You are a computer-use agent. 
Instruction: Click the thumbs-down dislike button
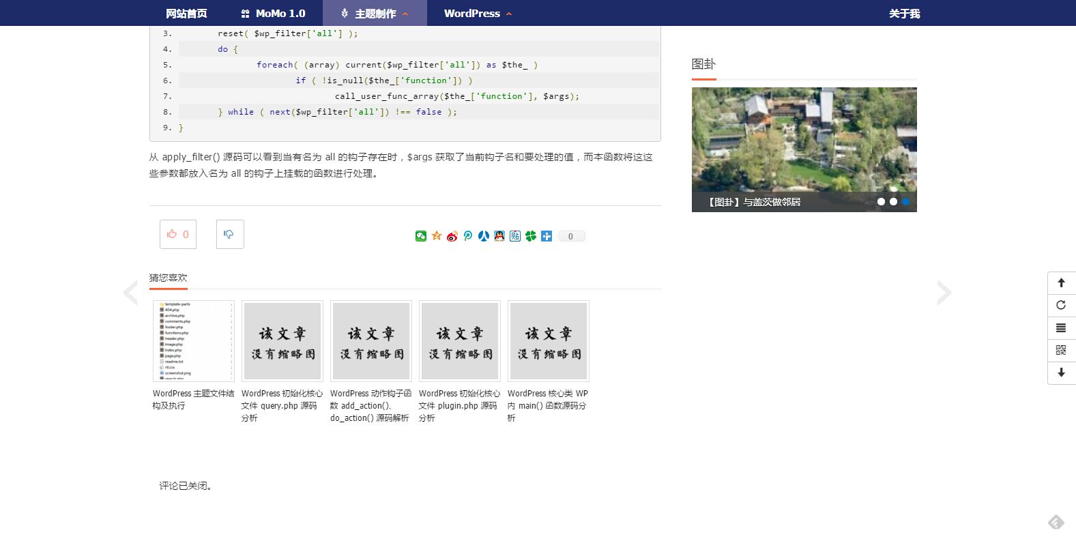click(229, 234)
